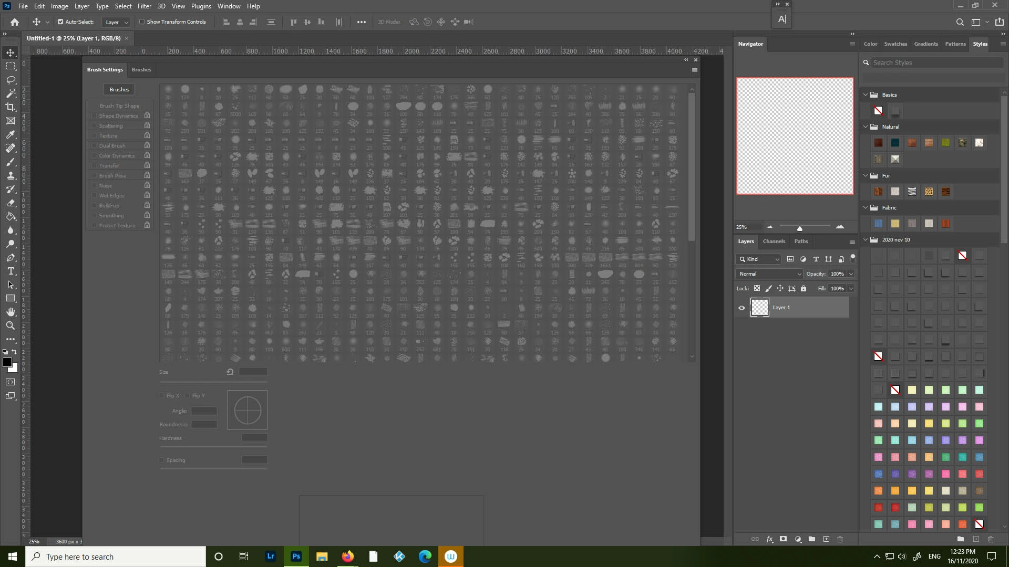
Task: Collapse the Natural styles folder
Action: click(866, 127)
